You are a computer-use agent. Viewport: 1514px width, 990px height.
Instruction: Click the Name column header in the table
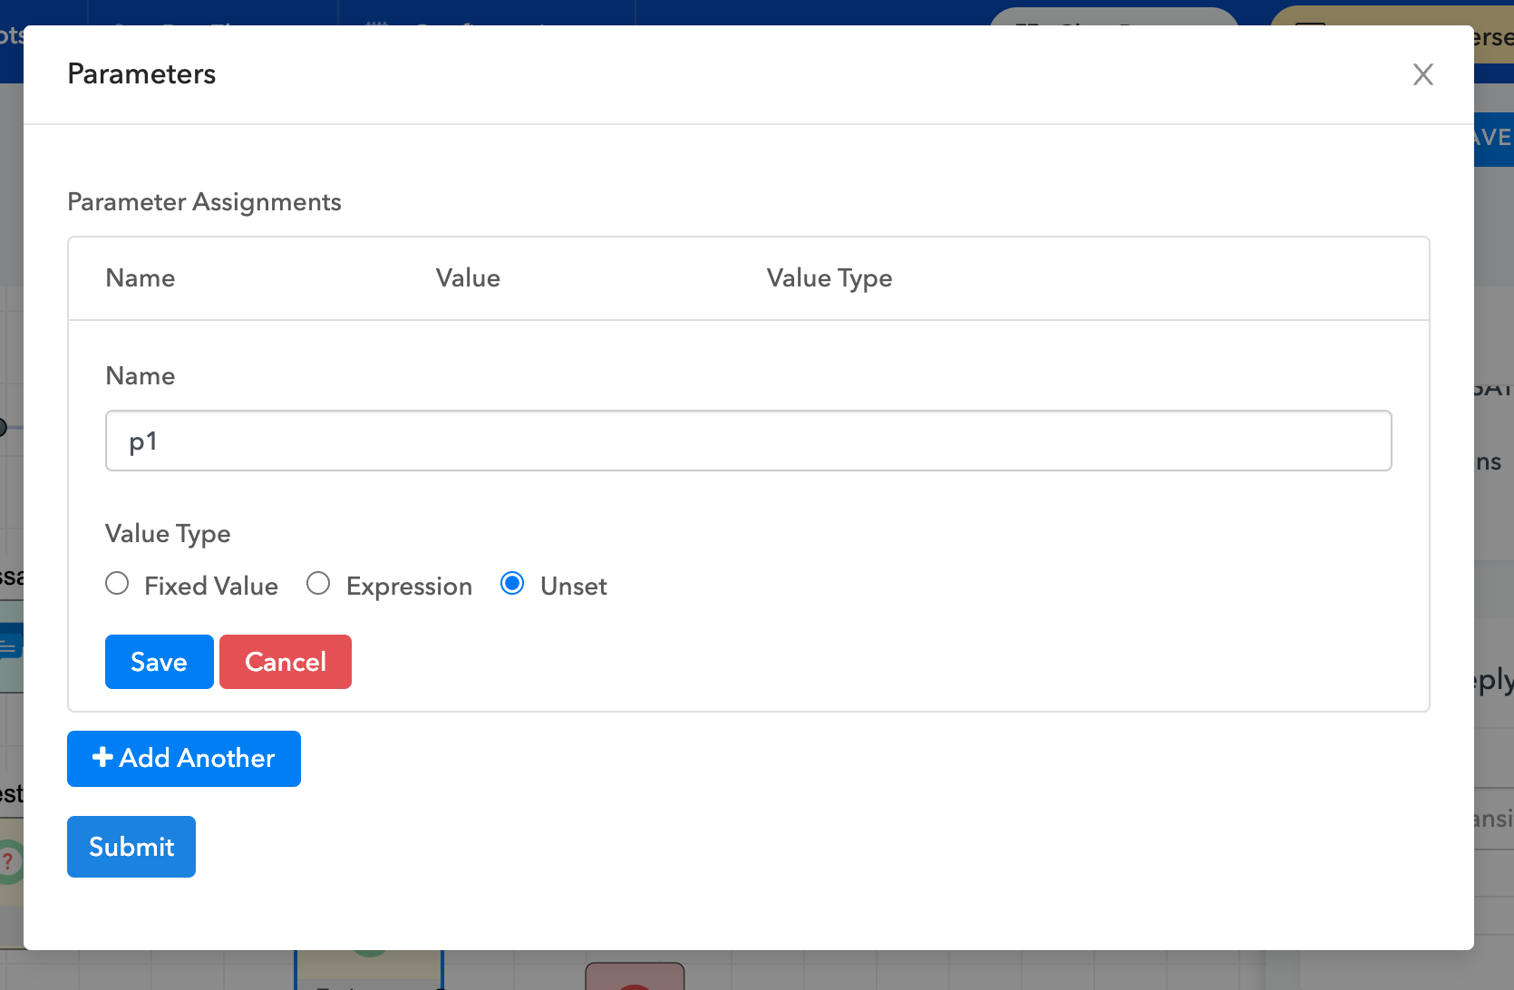pyautogui.click(x=141, y=278)
